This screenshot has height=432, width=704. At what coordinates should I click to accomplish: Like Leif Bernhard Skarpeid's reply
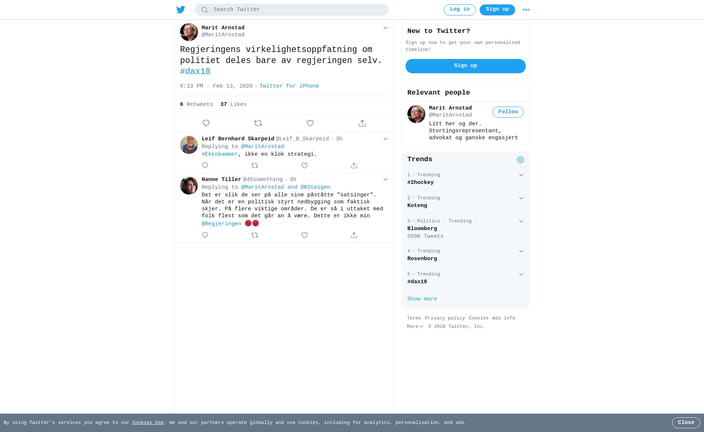[304, 166]
